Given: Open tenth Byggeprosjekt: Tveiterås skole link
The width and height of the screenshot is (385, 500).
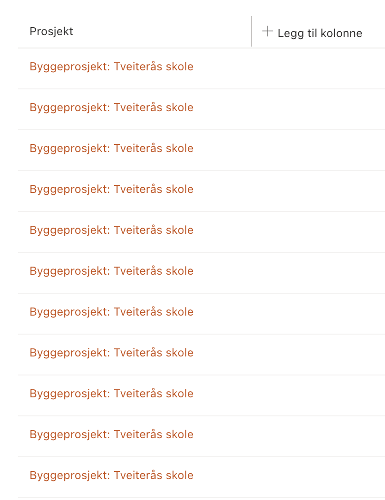Looking at the screenshot, I should point(111,434).
